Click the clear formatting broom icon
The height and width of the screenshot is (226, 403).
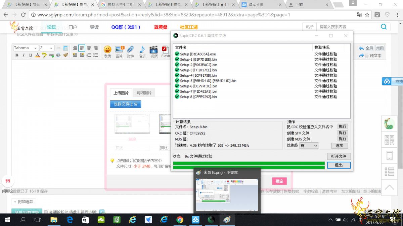(x=65, y=55)
